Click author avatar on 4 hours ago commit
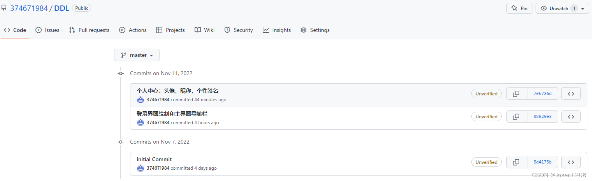Screen dimensions: 592x181 tap(141, 123)
